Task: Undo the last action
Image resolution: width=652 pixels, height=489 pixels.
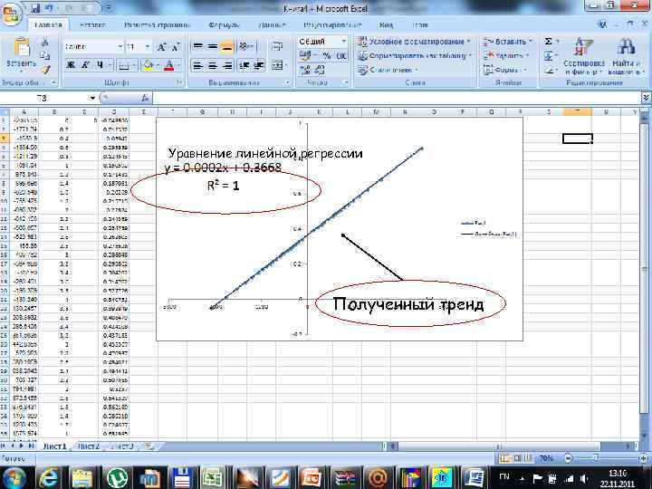Action: (50, 8)
